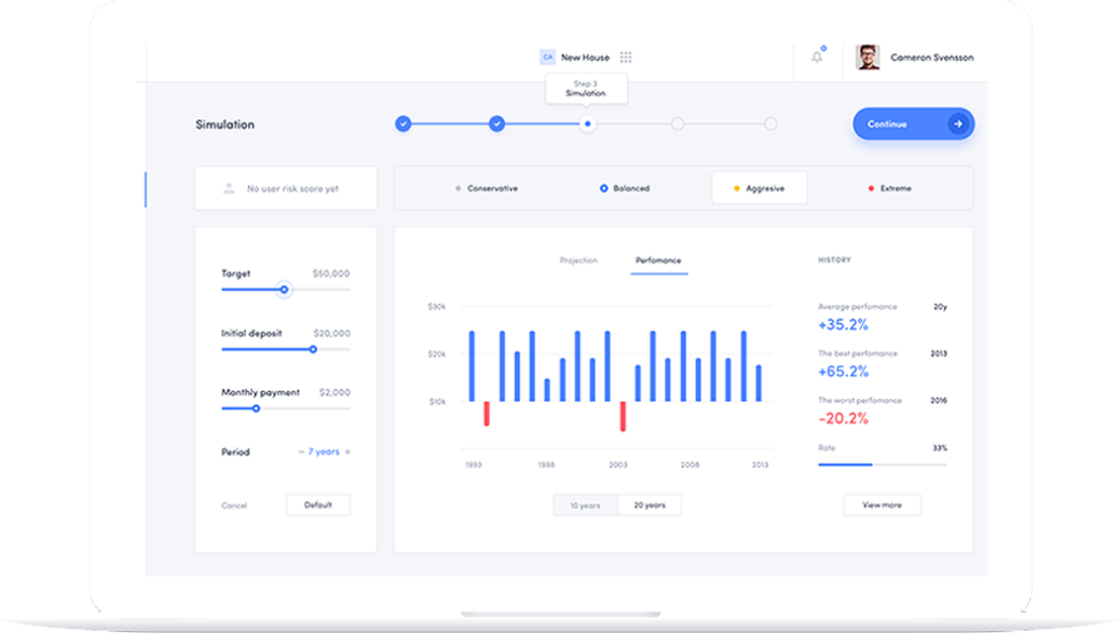Click the user icon in risk score card

tap(228, 188)
